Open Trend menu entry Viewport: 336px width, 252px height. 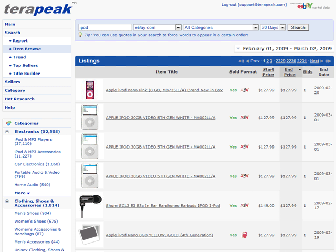coord(19,57)
